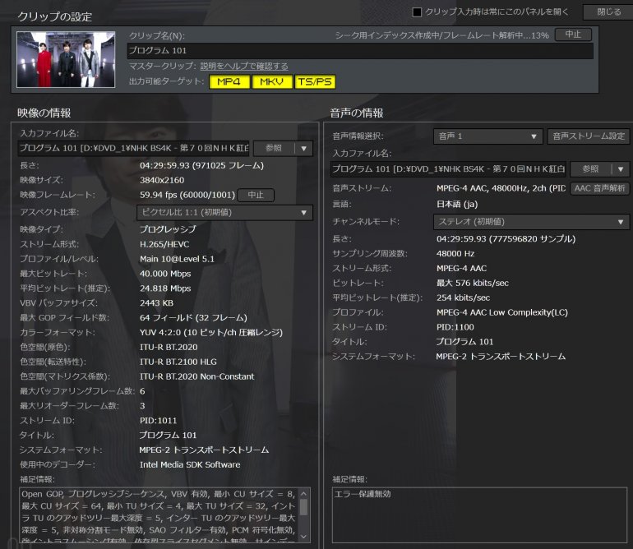
Task: Click 参照 button for audio input file
Action: pos(590,169)
